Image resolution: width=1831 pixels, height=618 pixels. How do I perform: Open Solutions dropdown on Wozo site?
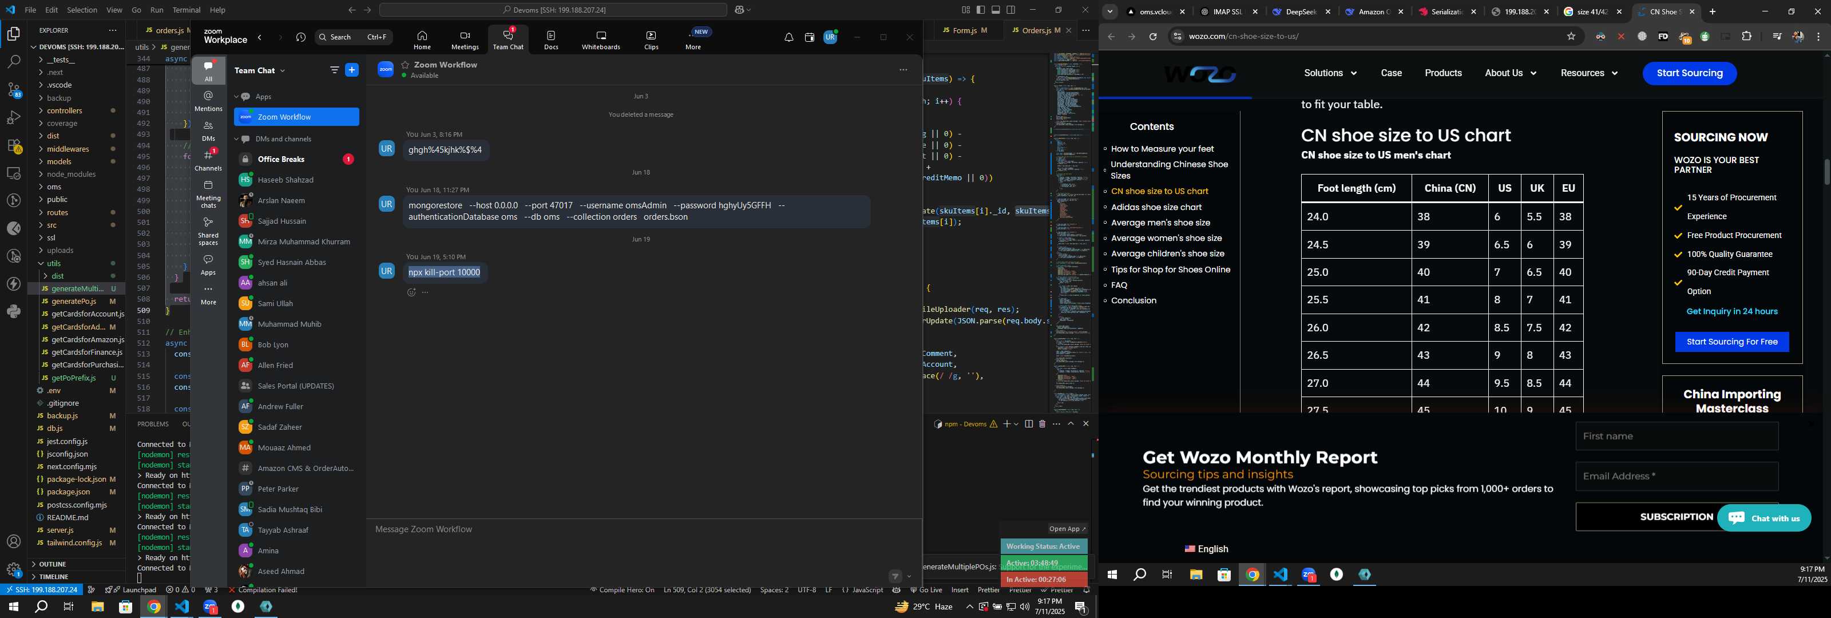[x=1330, y=73]
